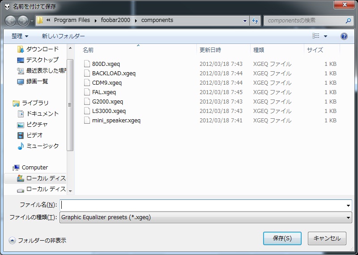
Task: Create a new folder with 新しいフォルダー
Action: coord(63,36)
